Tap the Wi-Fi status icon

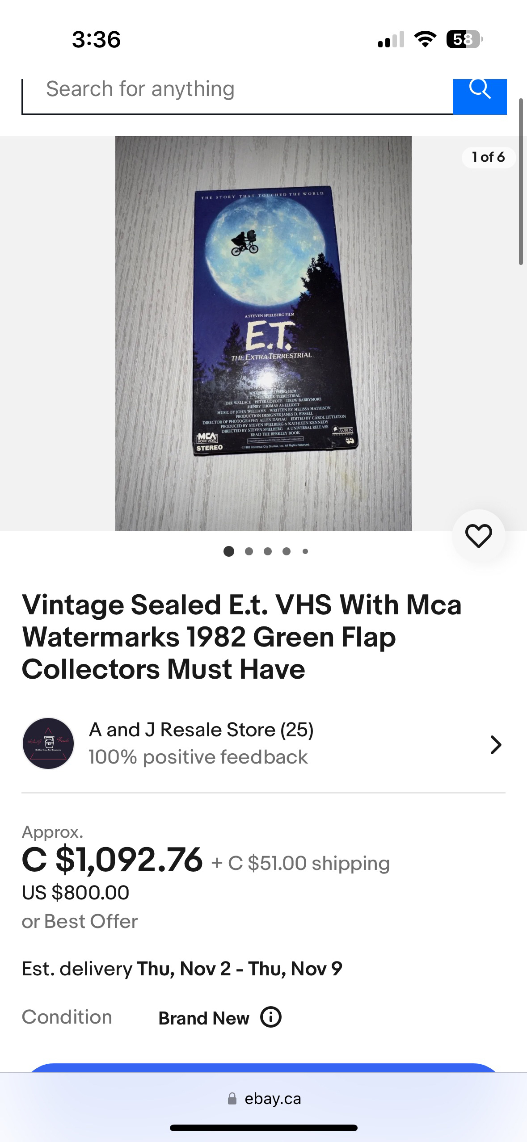point(425,39)
